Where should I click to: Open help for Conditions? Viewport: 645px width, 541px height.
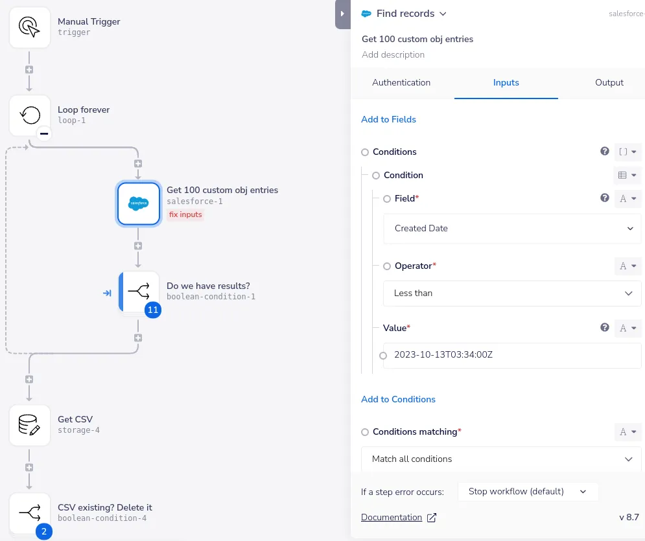pos(605,151)
